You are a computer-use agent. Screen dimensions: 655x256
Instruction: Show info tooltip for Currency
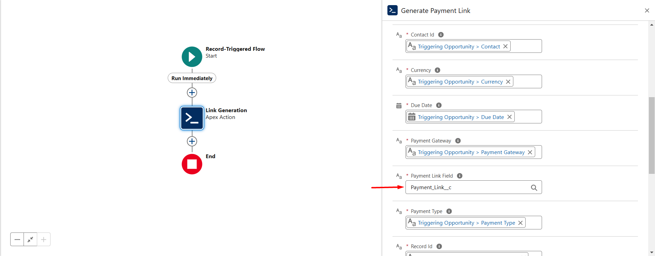pos(438,70)
